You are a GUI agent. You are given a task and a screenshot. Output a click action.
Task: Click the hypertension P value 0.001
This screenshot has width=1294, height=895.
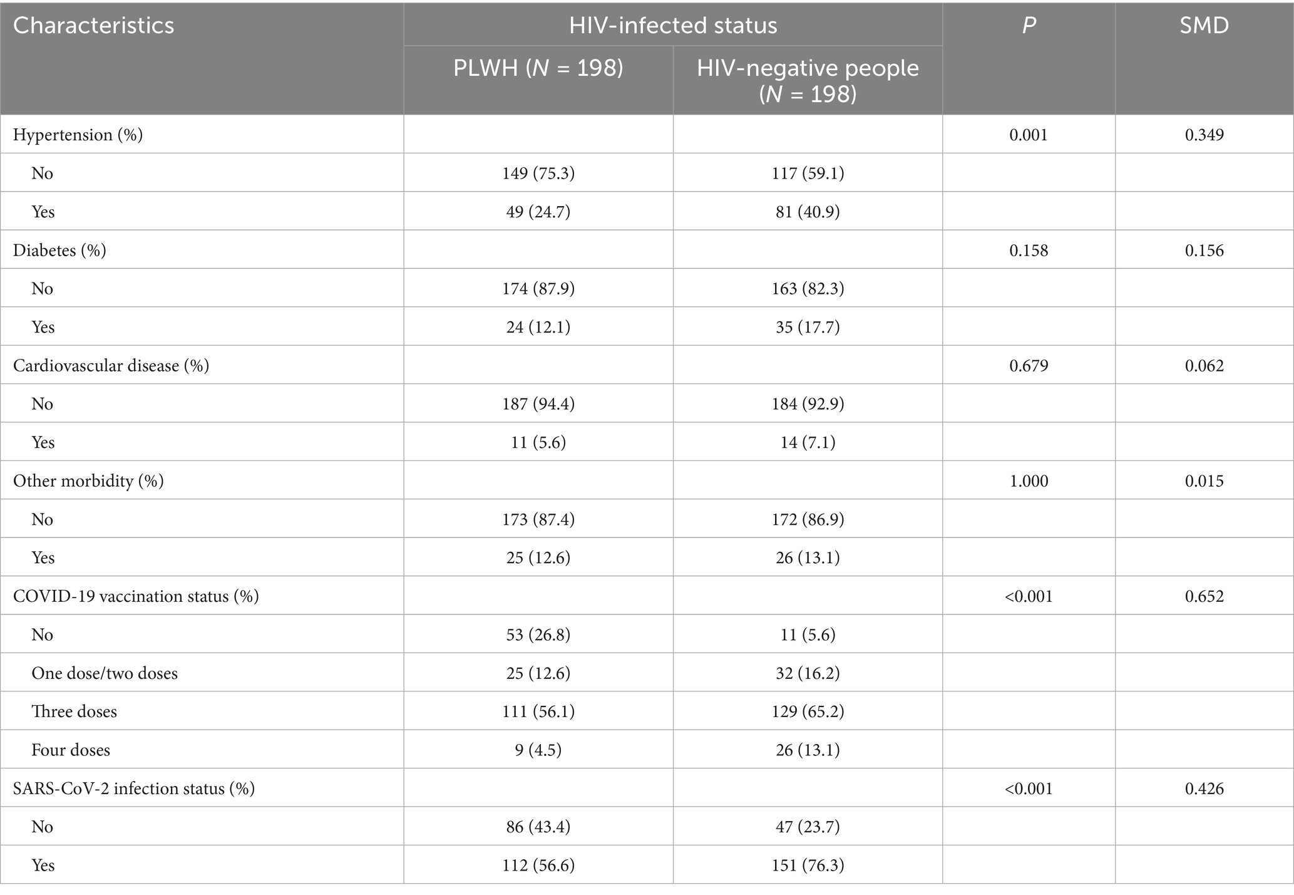pyautogui.click(x=1029, y=135)
